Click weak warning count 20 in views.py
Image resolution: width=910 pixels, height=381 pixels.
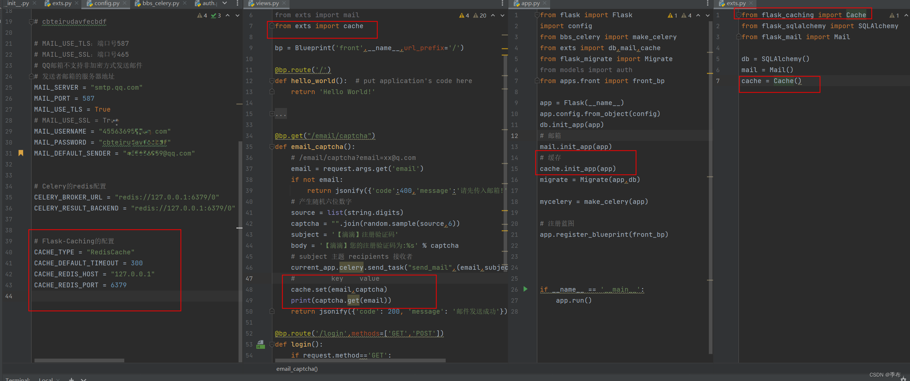coord(480,15)
